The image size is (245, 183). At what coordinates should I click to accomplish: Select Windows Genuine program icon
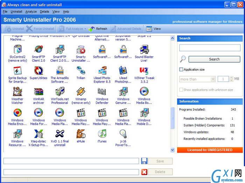coord(123,92)
